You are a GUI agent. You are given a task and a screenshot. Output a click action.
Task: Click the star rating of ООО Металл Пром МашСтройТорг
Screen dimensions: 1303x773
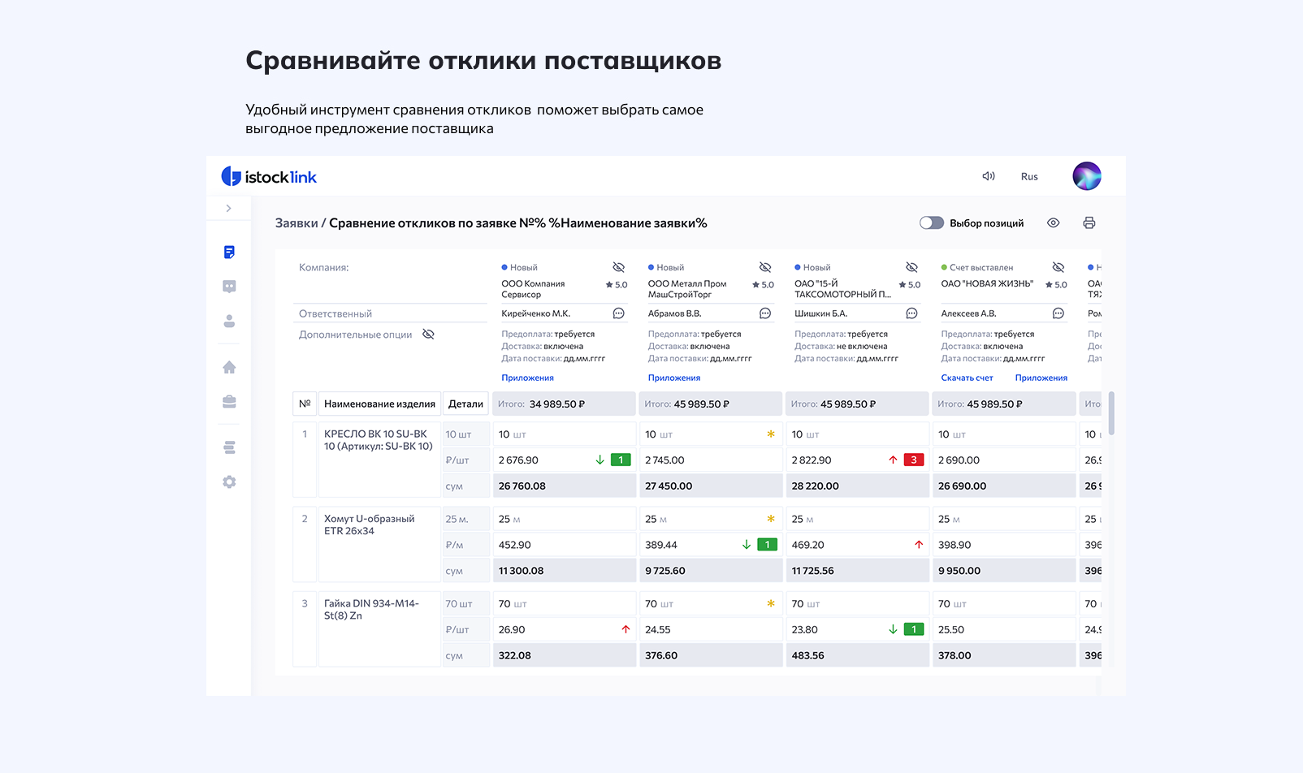pos(763,285)
